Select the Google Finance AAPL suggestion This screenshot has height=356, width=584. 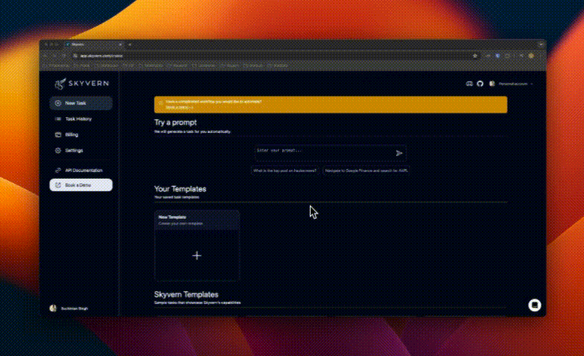367,171
